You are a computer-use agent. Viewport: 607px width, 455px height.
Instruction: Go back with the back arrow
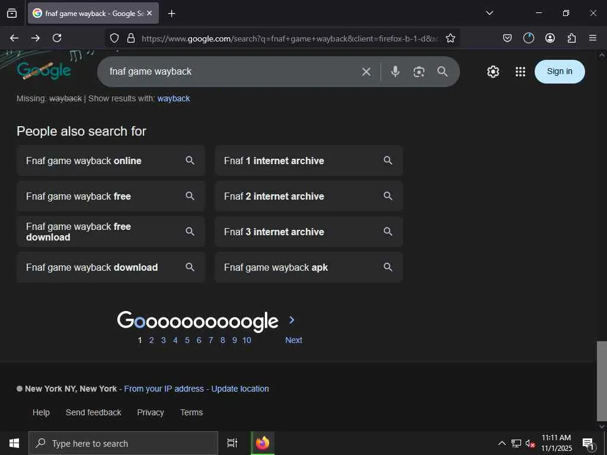(x=14, y=38)
